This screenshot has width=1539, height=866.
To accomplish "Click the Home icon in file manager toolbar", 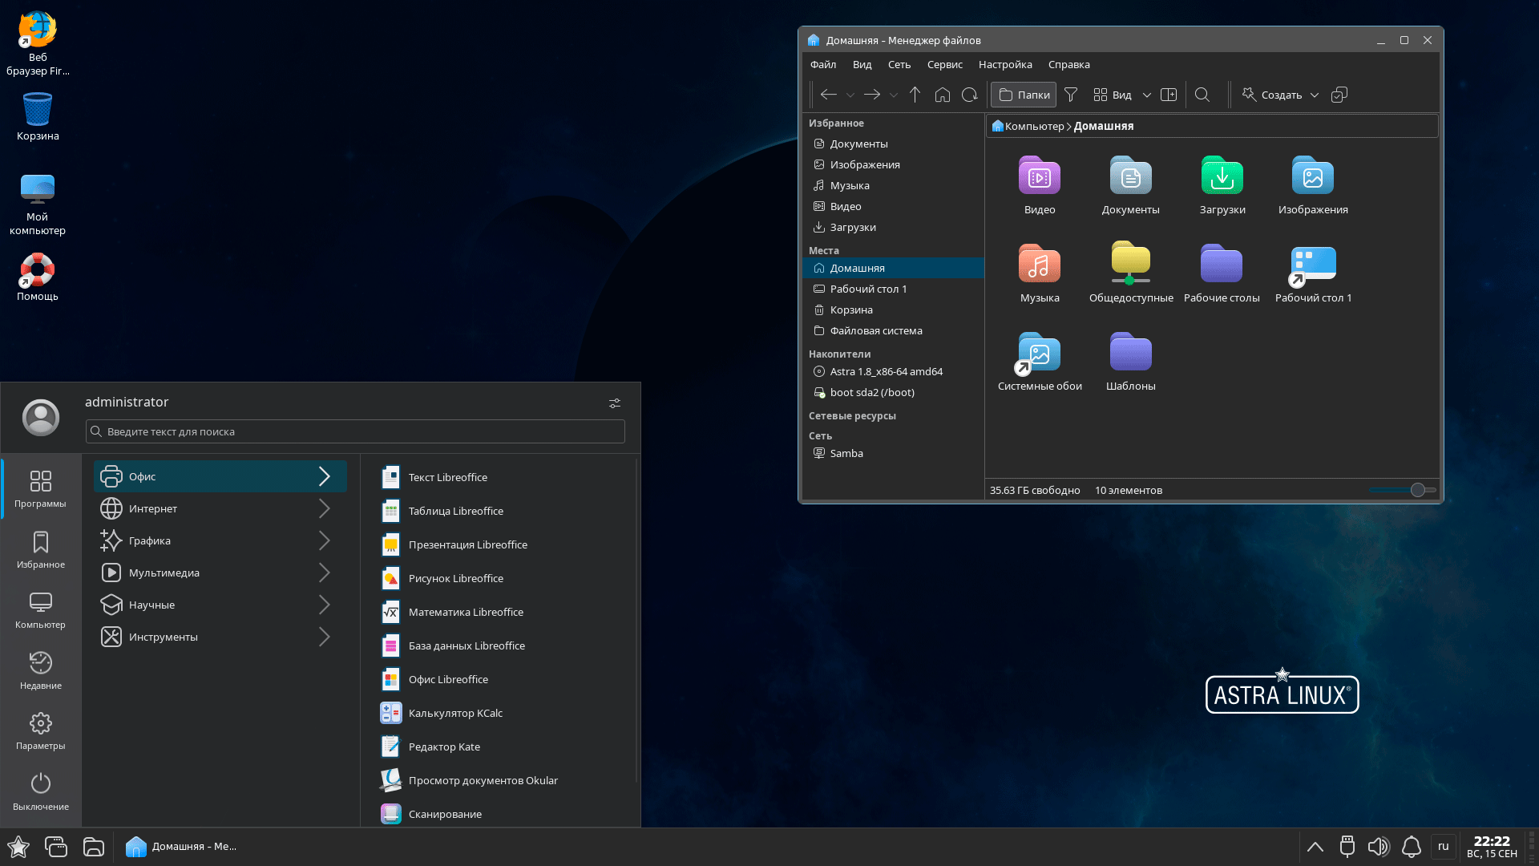I will [x=942, y=95].
